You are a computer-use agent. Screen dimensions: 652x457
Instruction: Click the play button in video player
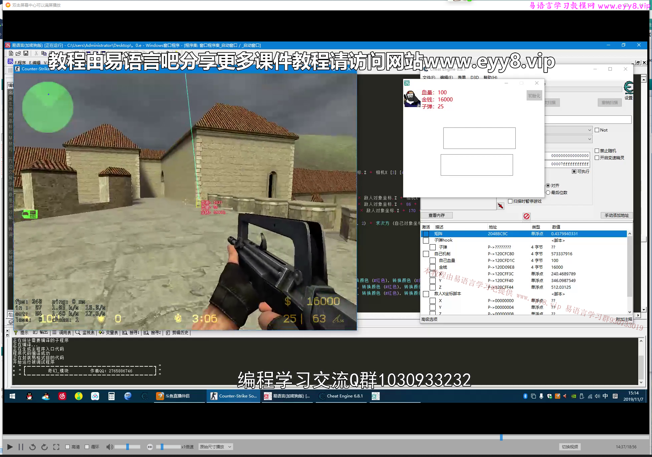(10, 447)
